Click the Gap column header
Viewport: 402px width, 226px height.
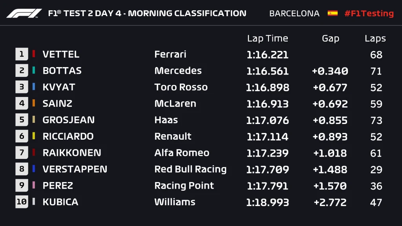tap(330, 38)
